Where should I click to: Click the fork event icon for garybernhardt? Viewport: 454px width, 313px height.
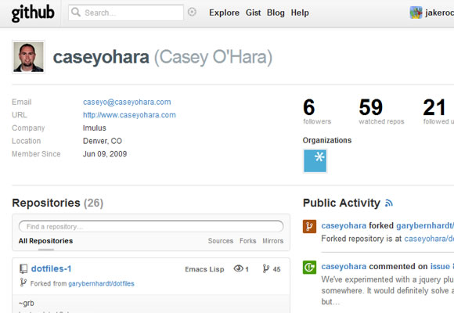coord(309,226)
